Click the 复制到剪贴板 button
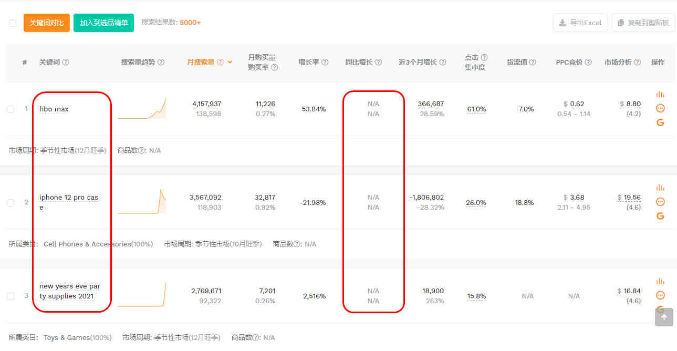 643,23
